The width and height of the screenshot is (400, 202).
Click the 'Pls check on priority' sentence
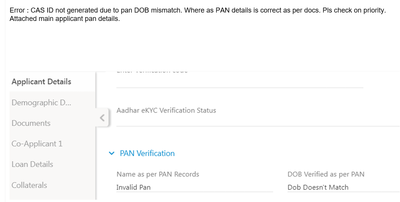click(354, 10)
